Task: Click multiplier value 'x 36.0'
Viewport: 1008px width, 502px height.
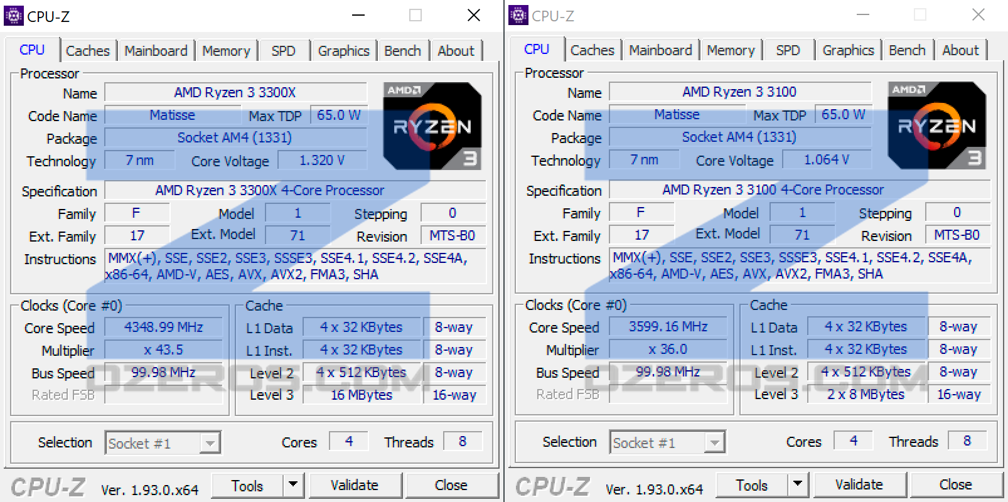Action: [x=668, y=350]
